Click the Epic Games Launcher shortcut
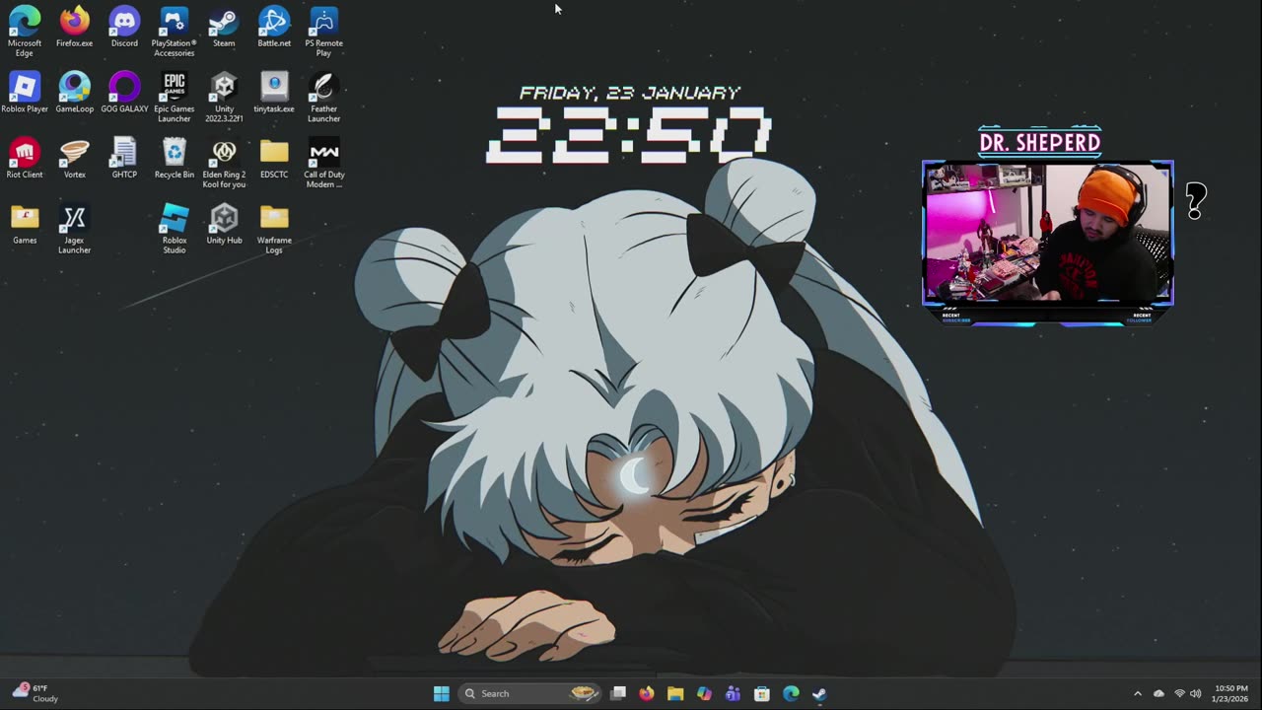The width and height of the screenshot is (1262, 710). (x=175, y=98)
